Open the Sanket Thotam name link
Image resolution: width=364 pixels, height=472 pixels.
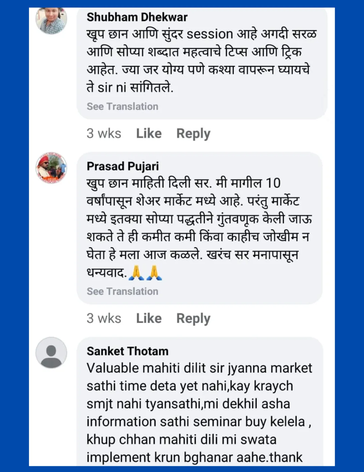pyautogui.click(x=127, y=351)
